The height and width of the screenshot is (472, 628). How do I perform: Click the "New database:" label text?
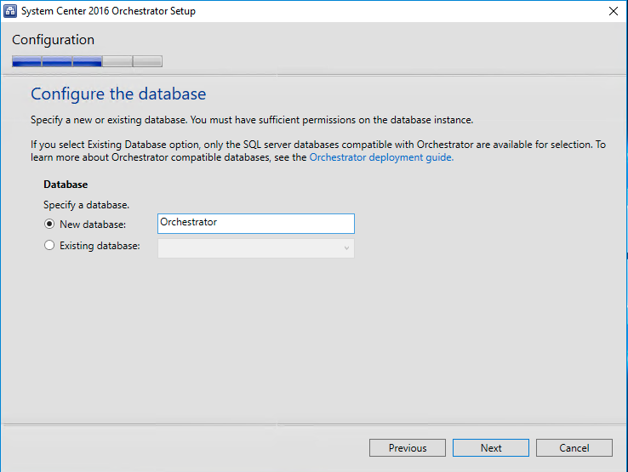tap(93, 224)
